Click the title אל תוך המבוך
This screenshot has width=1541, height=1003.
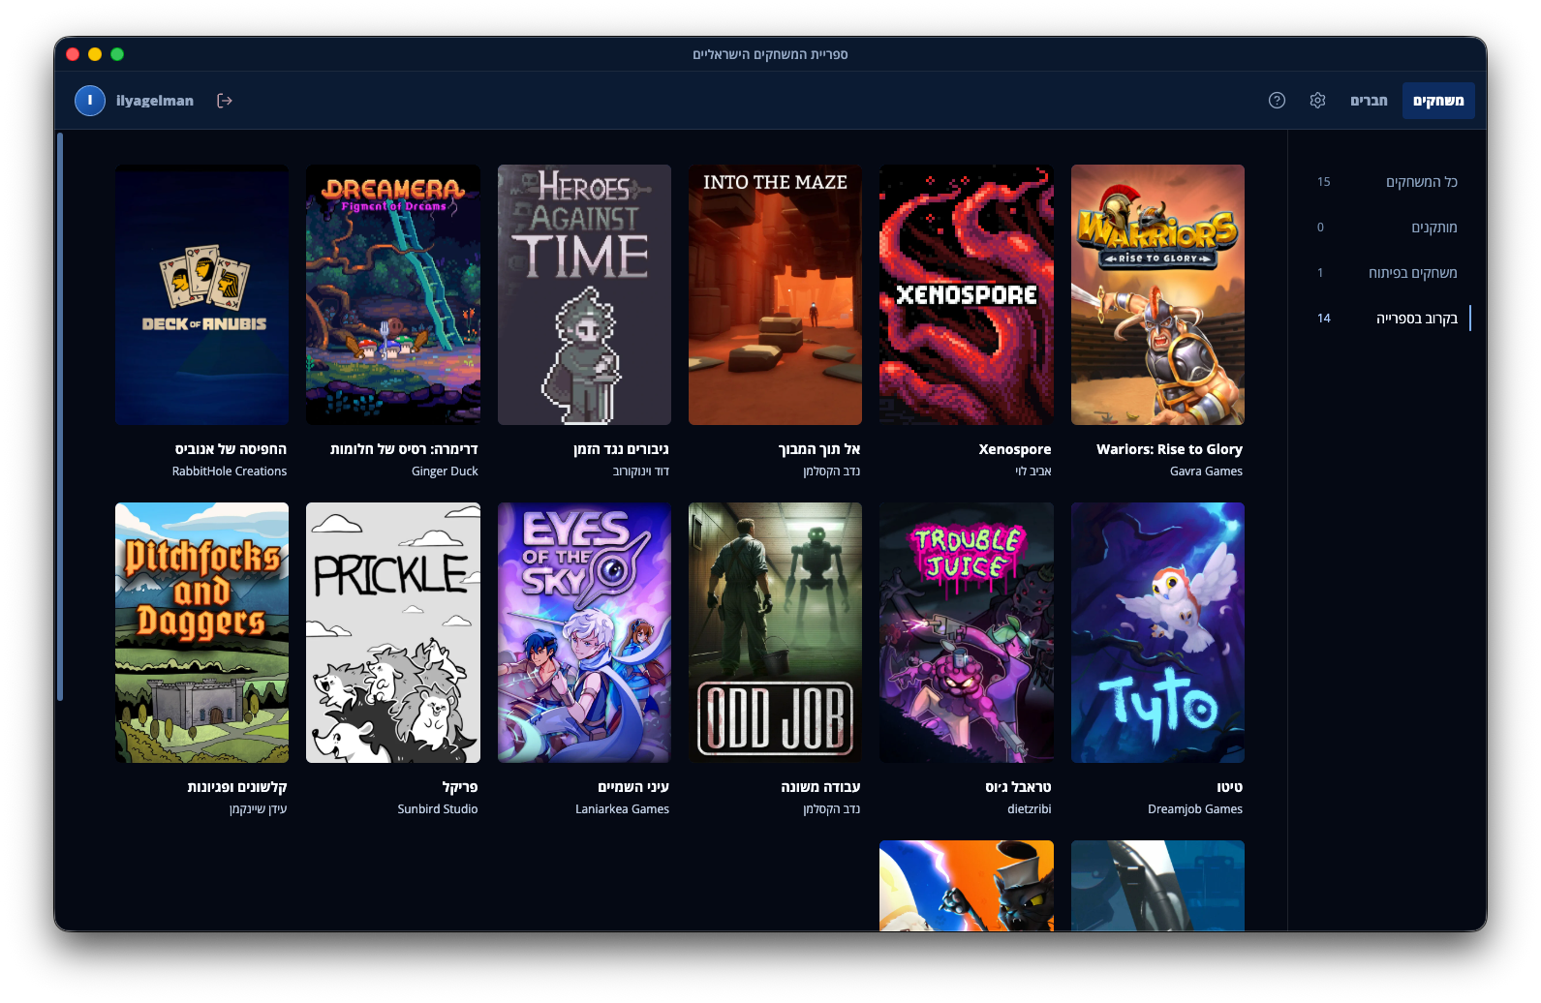point(819,449)
